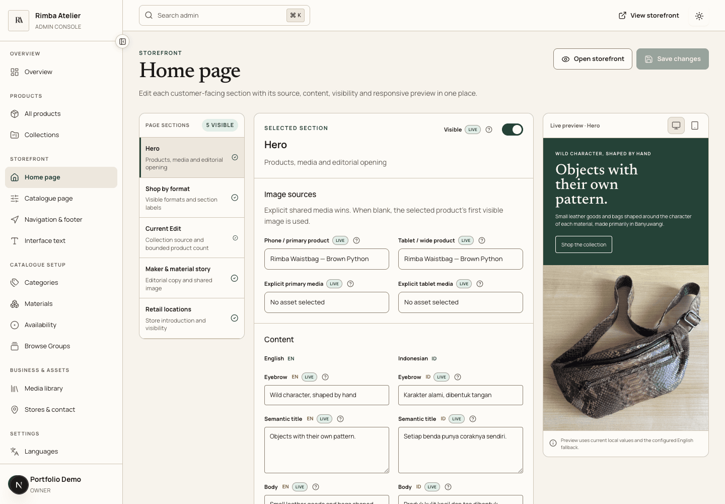
Task: Click the Retail locations check icon
Action: 234,318
